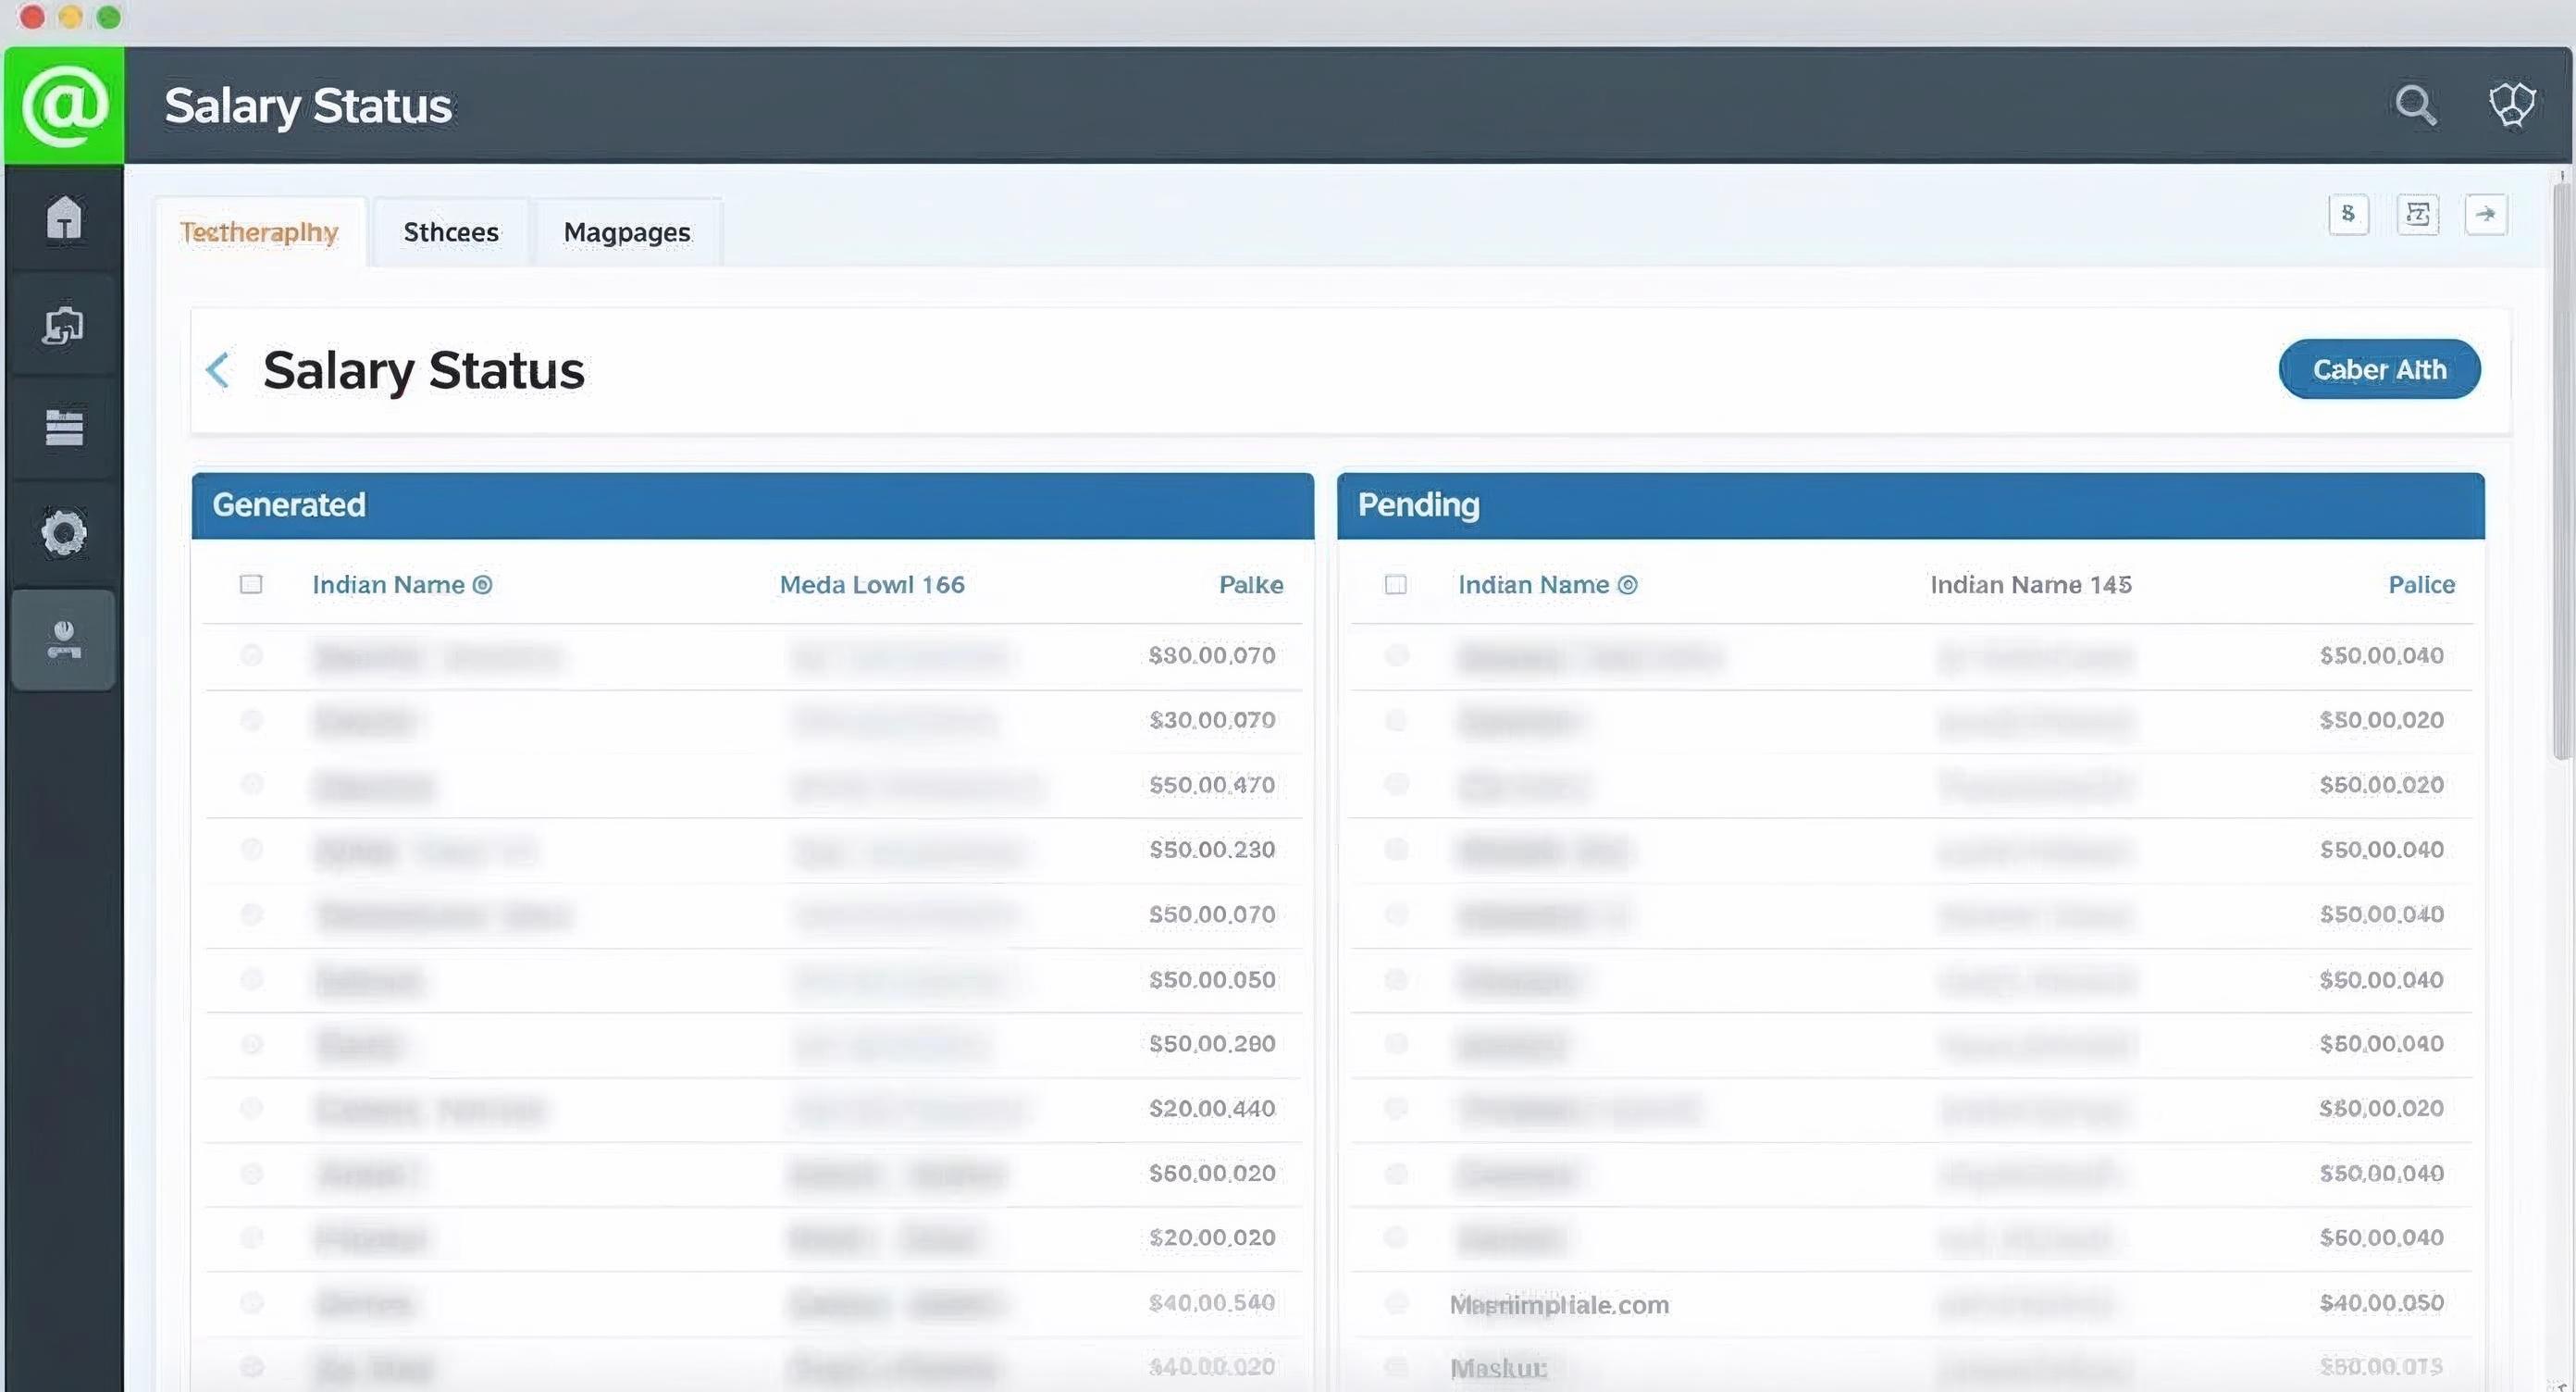
Task: Click the arrow export icon in the toolbar
Action: click(x=2485, y=214)
